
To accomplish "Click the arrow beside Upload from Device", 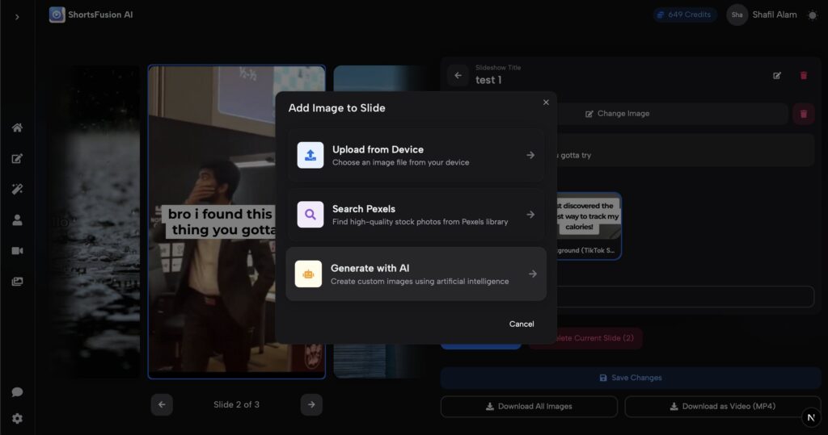I will (530, 155).
